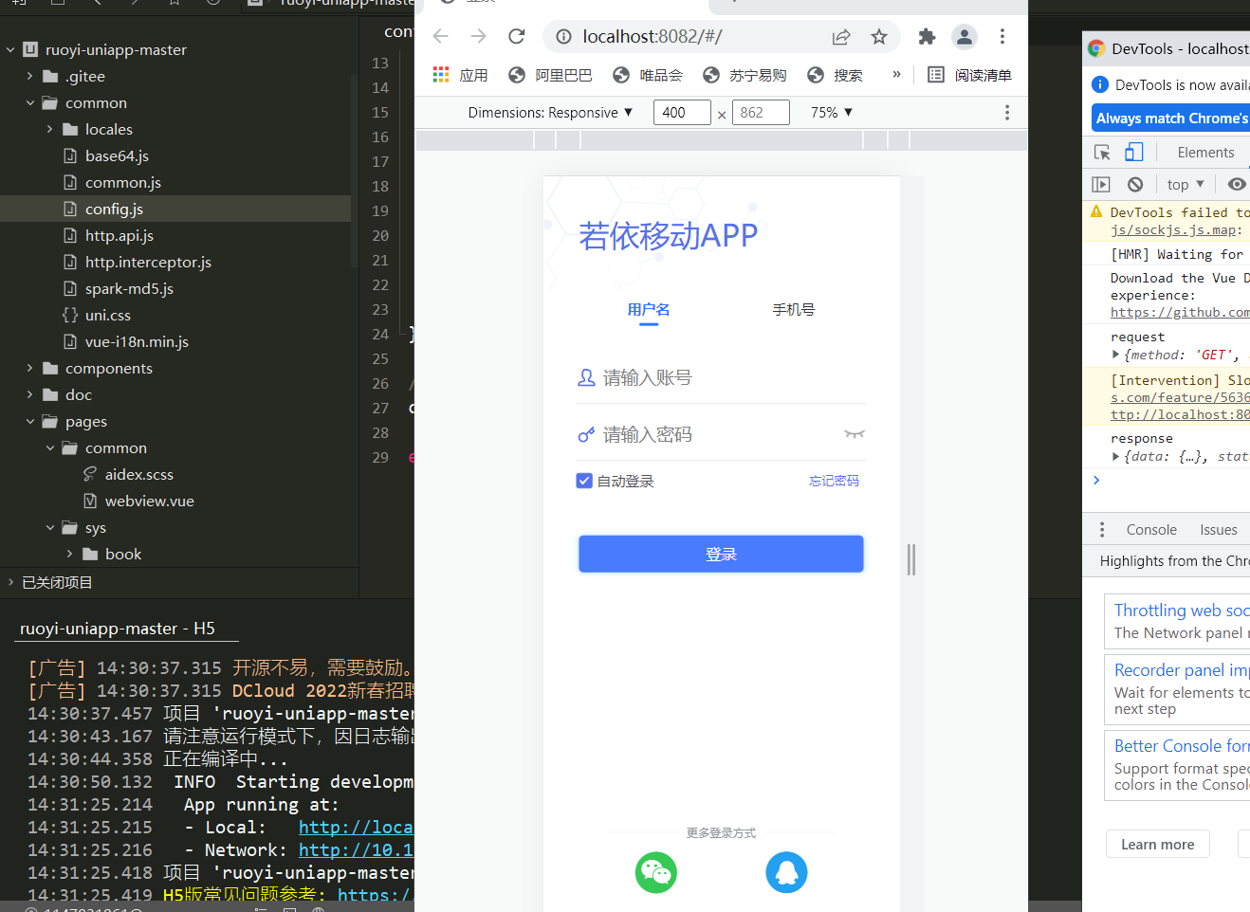Switch to the Console tab in DevTools
1250x912 pixels.
tap(1150, 530)
